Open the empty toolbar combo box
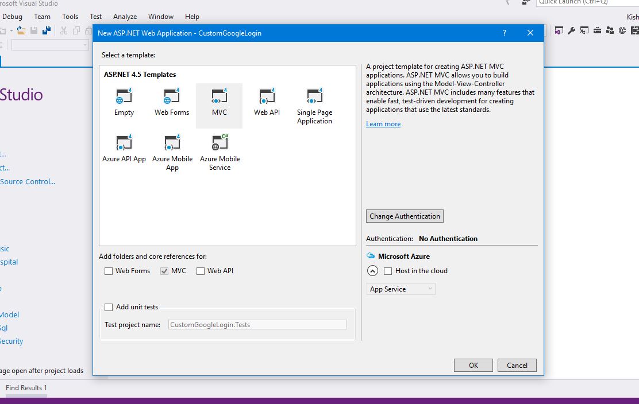 click(50, 45)
